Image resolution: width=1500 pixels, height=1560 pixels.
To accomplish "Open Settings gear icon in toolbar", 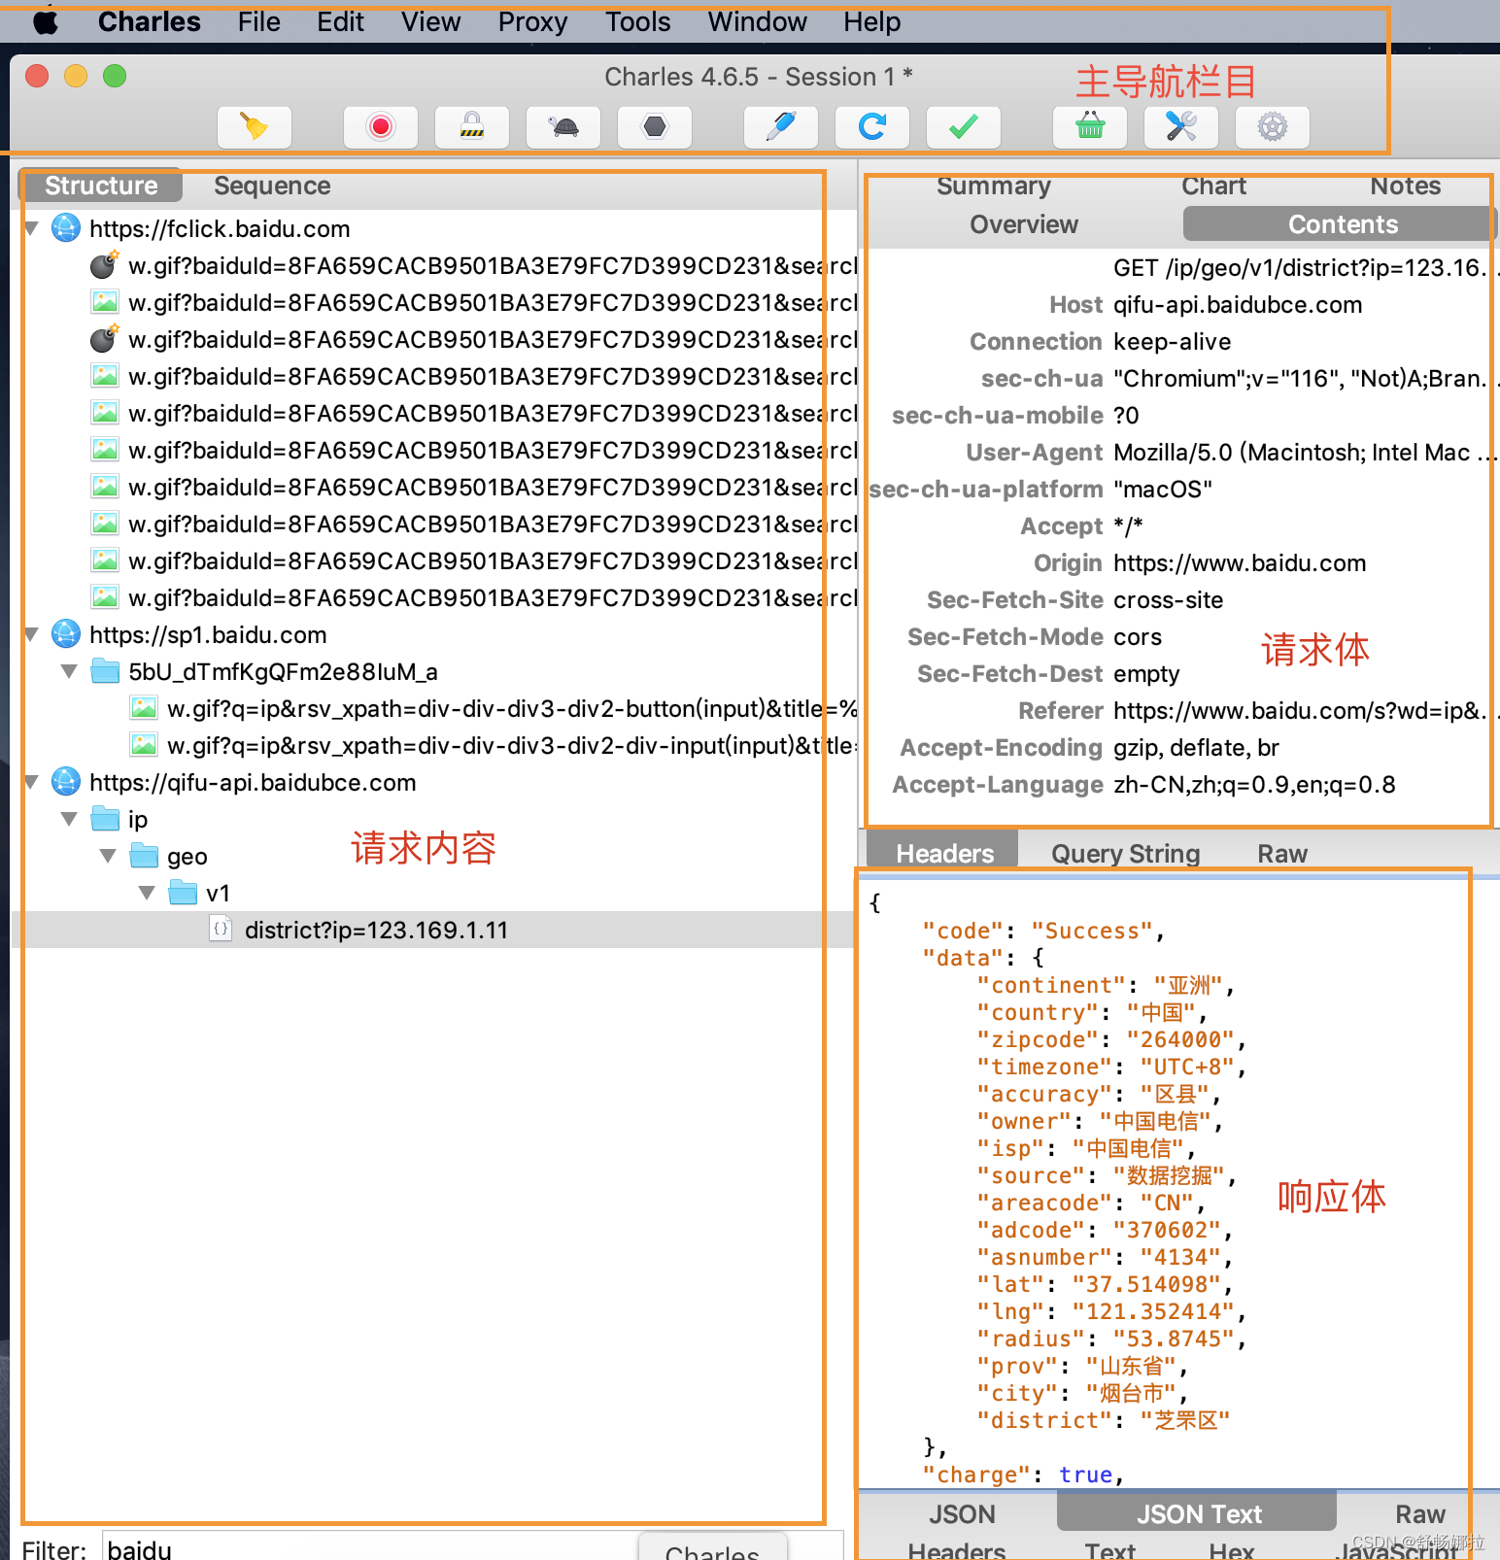I will (x=1273, y=127).
